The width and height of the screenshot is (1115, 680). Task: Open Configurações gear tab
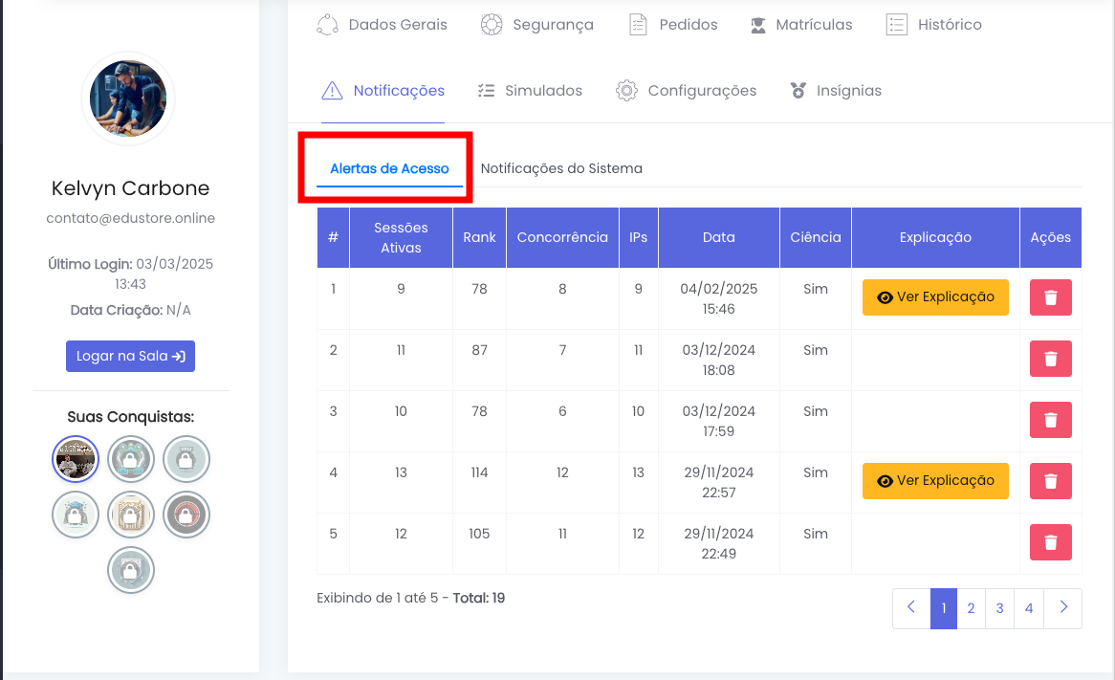(686, 91)
